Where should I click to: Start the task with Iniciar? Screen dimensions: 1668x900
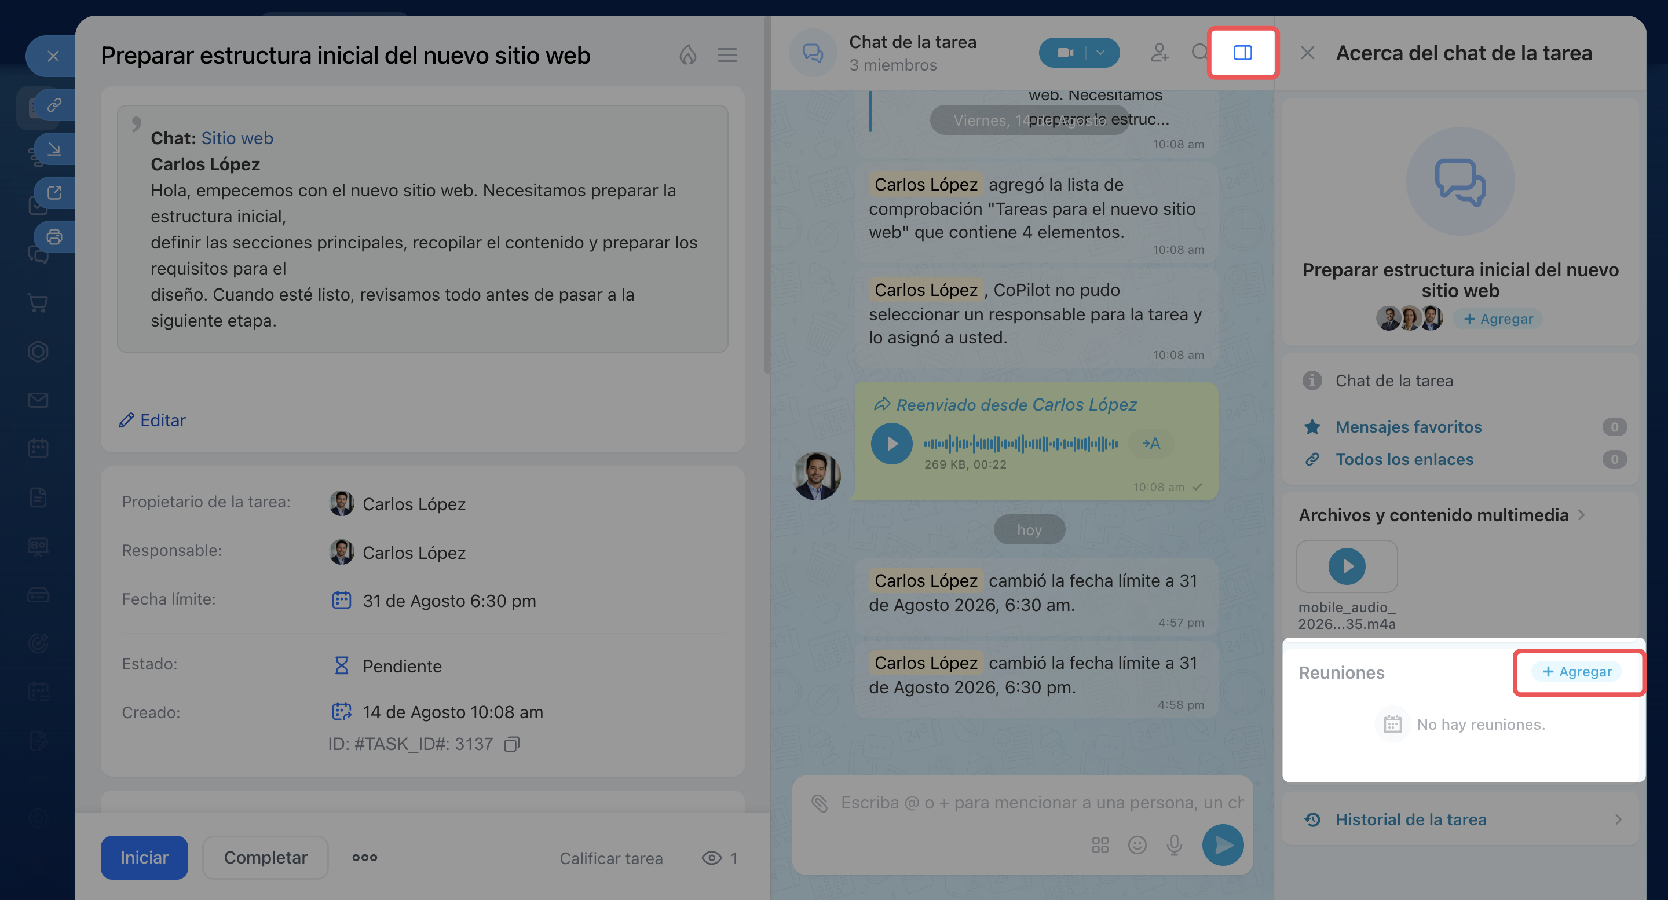click(144, 857)
